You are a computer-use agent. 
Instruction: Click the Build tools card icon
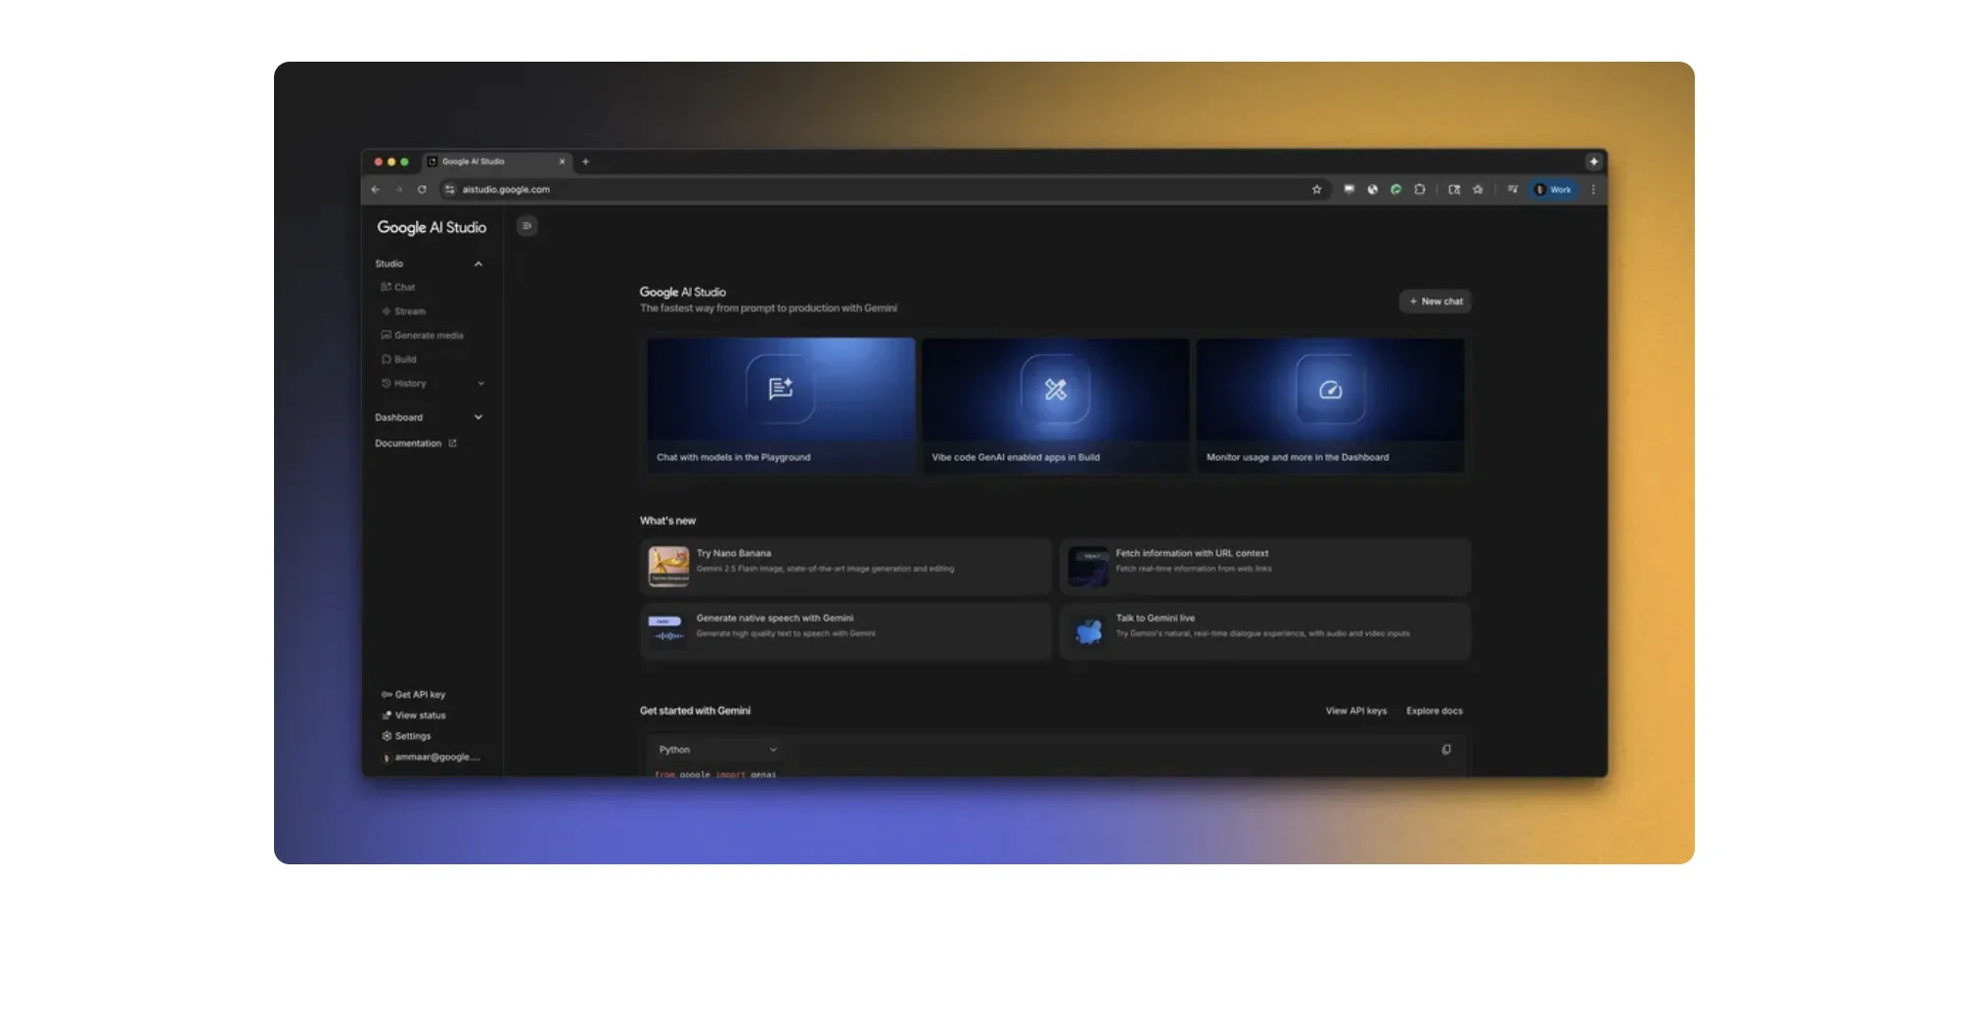tap(1055, 390)
